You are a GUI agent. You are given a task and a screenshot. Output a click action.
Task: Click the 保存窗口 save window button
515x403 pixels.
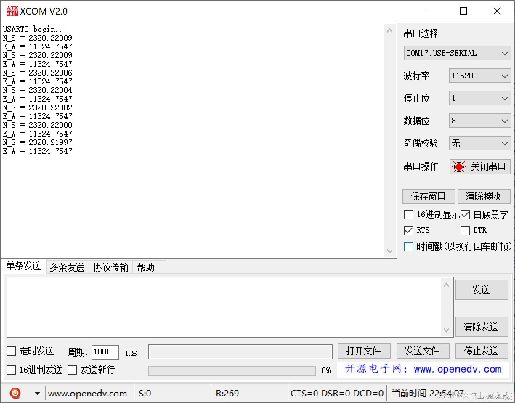tap(429, 196)
